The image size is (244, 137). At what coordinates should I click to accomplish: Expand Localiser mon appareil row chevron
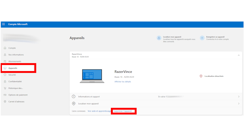point(239,104)
